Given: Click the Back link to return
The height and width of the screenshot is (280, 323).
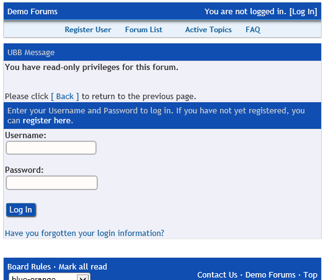Looking at the screenshot, I should (x=65, y=97).
